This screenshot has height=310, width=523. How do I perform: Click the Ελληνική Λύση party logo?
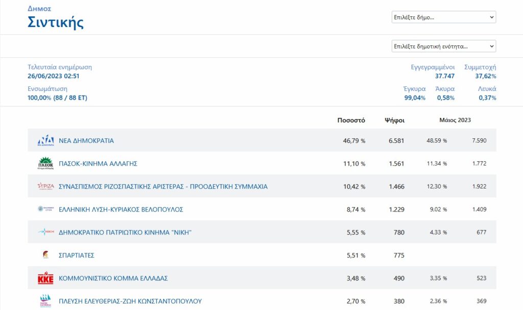click(45, 209)
